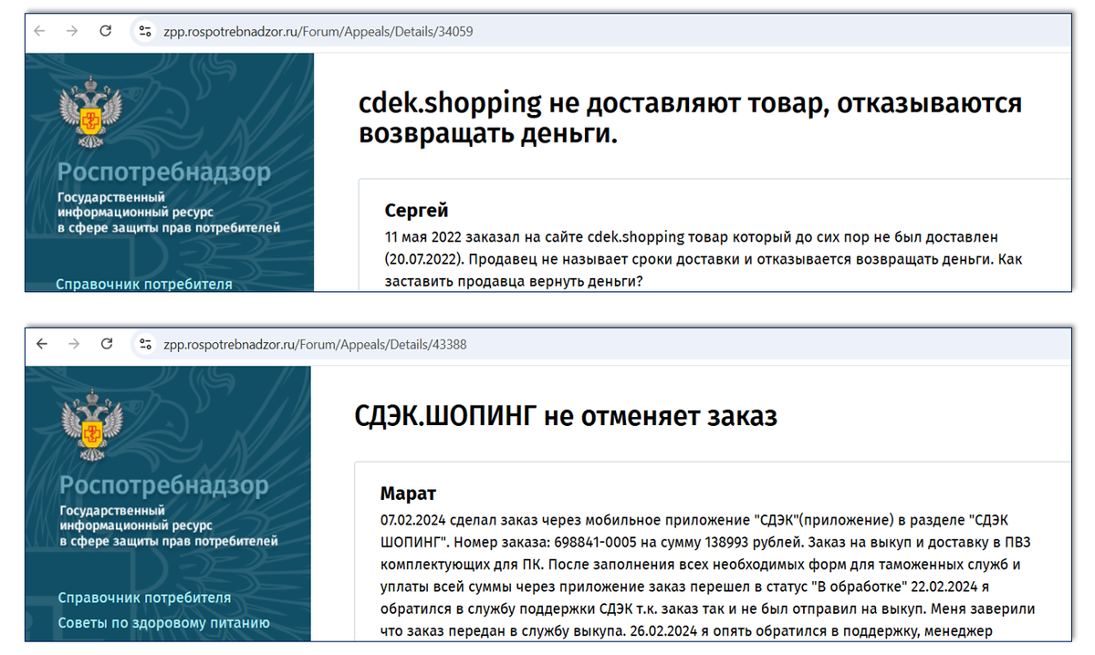Viewport: 1095px width, 655px height.
Task: Click 'Государственный информационный ресурс' text in bottom window
Action: pyautogui.click(x=168, y=525)
